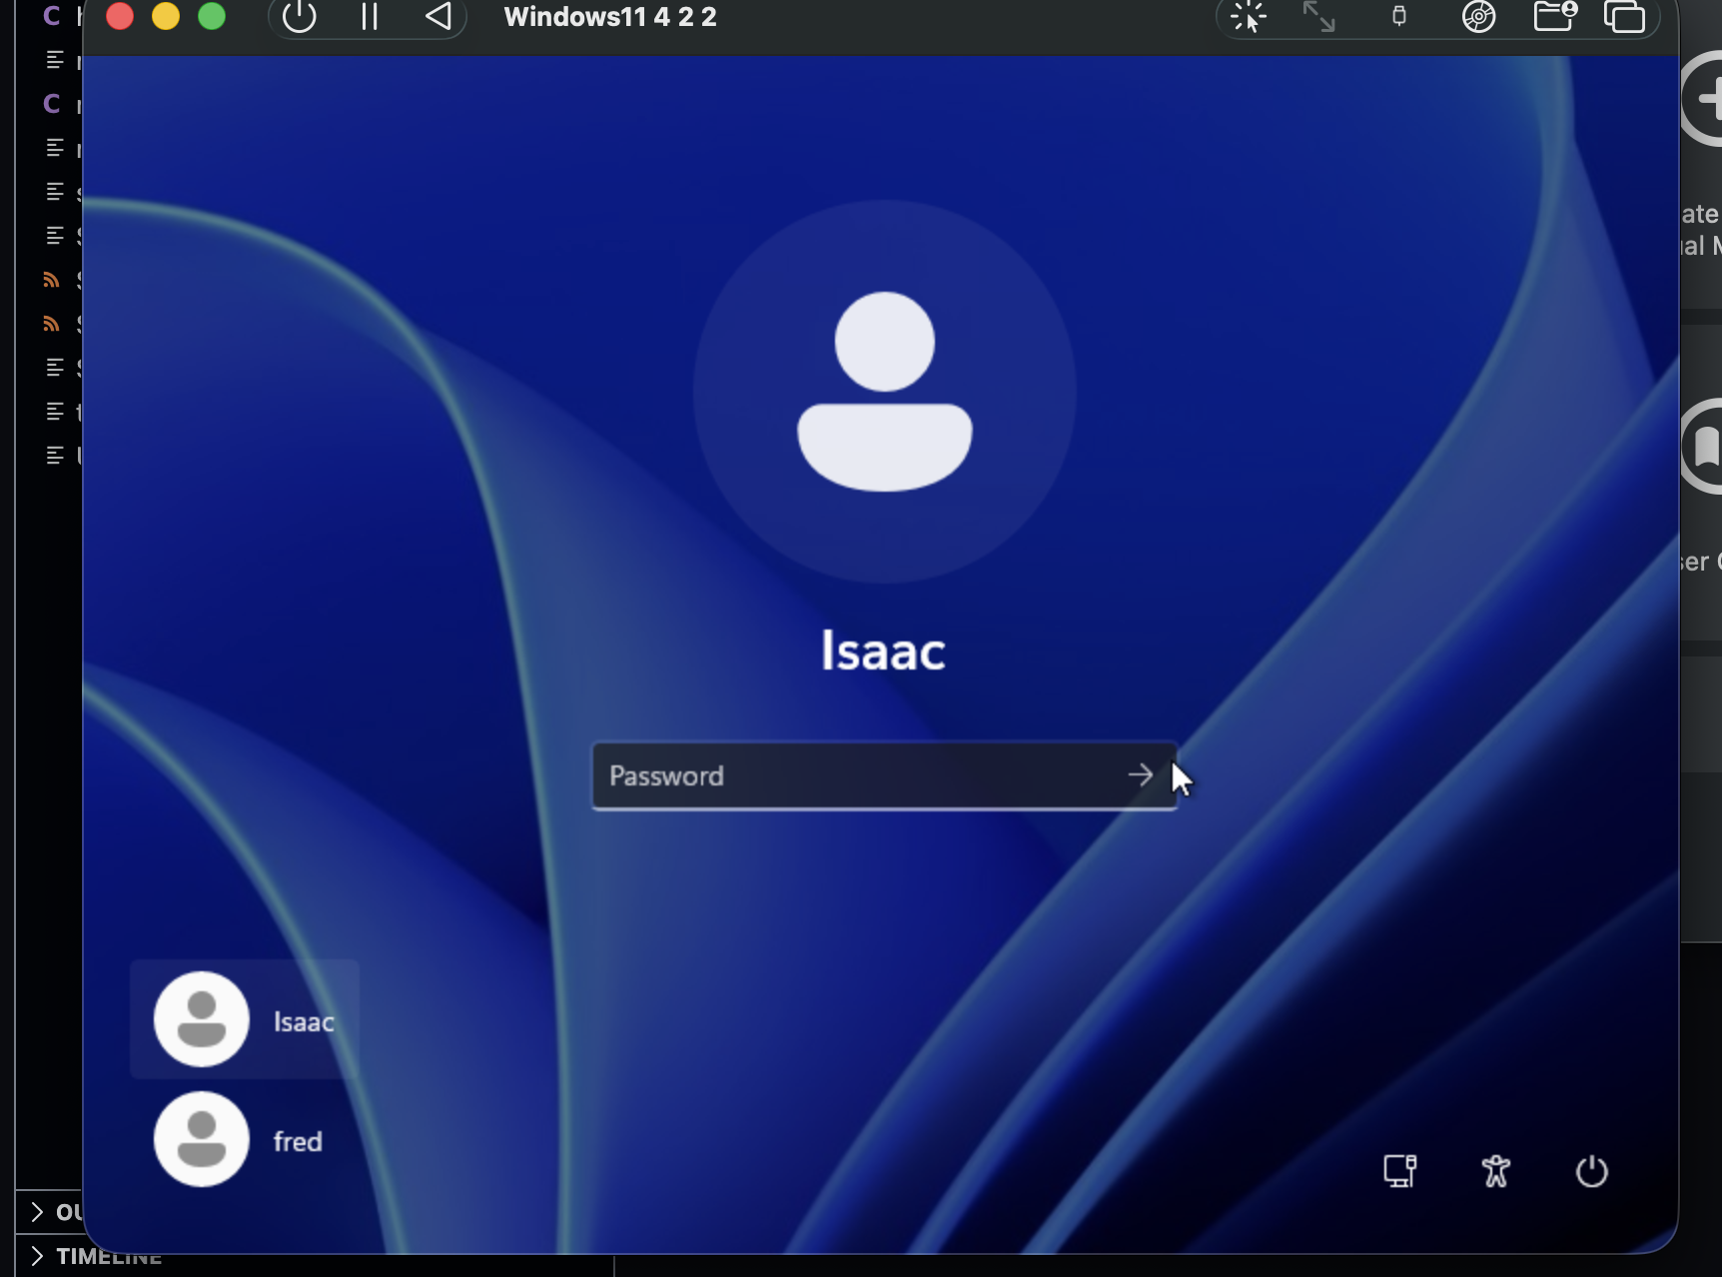This screenshot has height=1277, width=1722.
Task: Select Isaac's small avatar in user list
Action: [202, 1019]
